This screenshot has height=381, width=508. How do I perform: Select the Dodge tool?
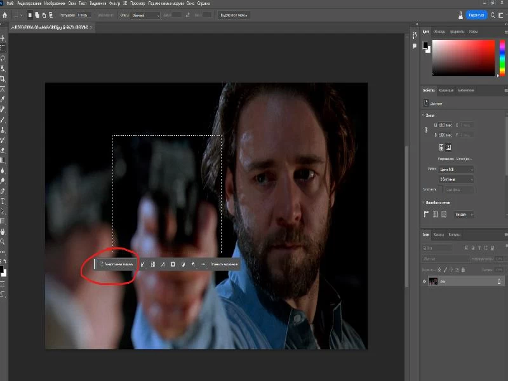click(3, 181)
